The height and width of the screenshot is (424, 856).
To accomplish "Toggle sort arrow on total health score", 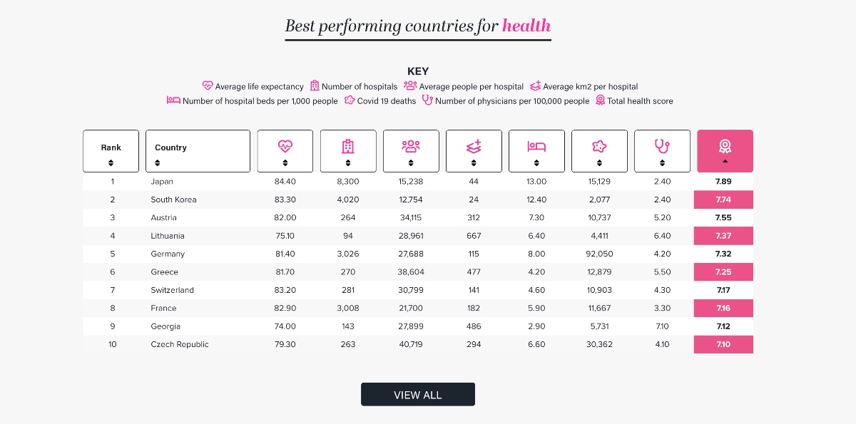I will pos(725,163).
